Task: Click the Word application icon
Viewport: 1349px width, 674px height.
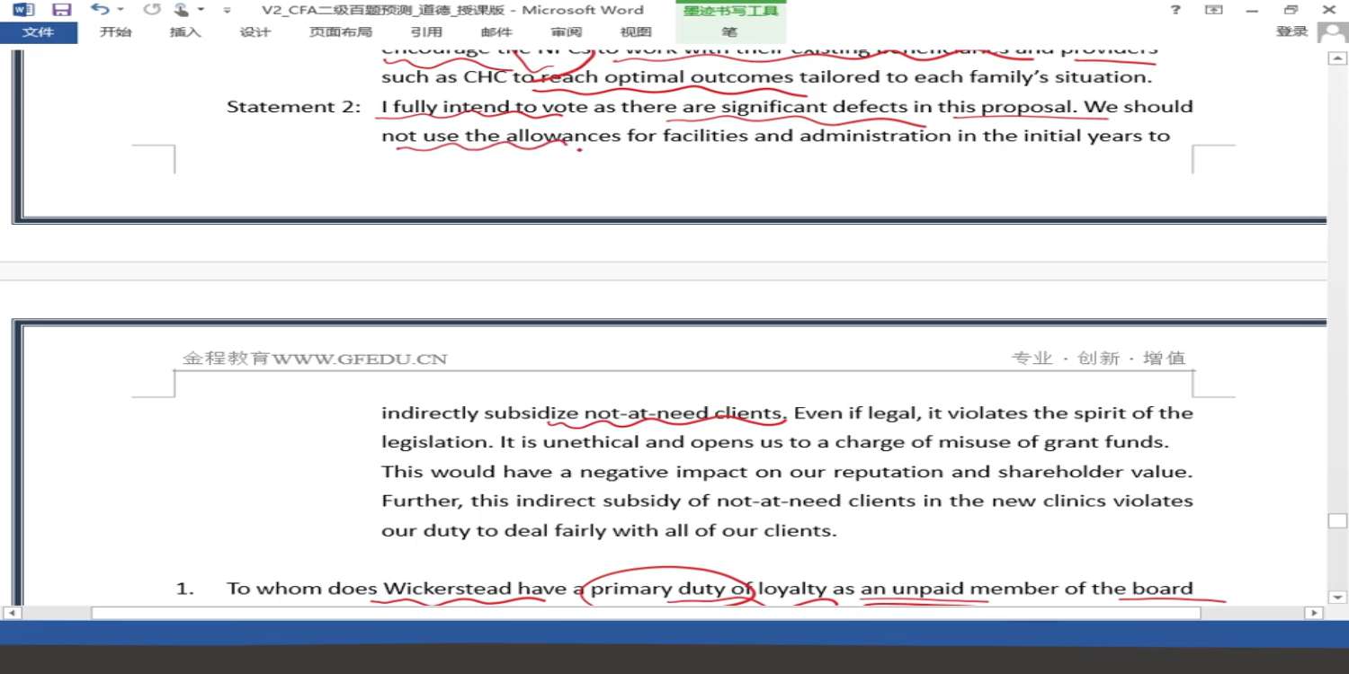Action: click(23, 10)
